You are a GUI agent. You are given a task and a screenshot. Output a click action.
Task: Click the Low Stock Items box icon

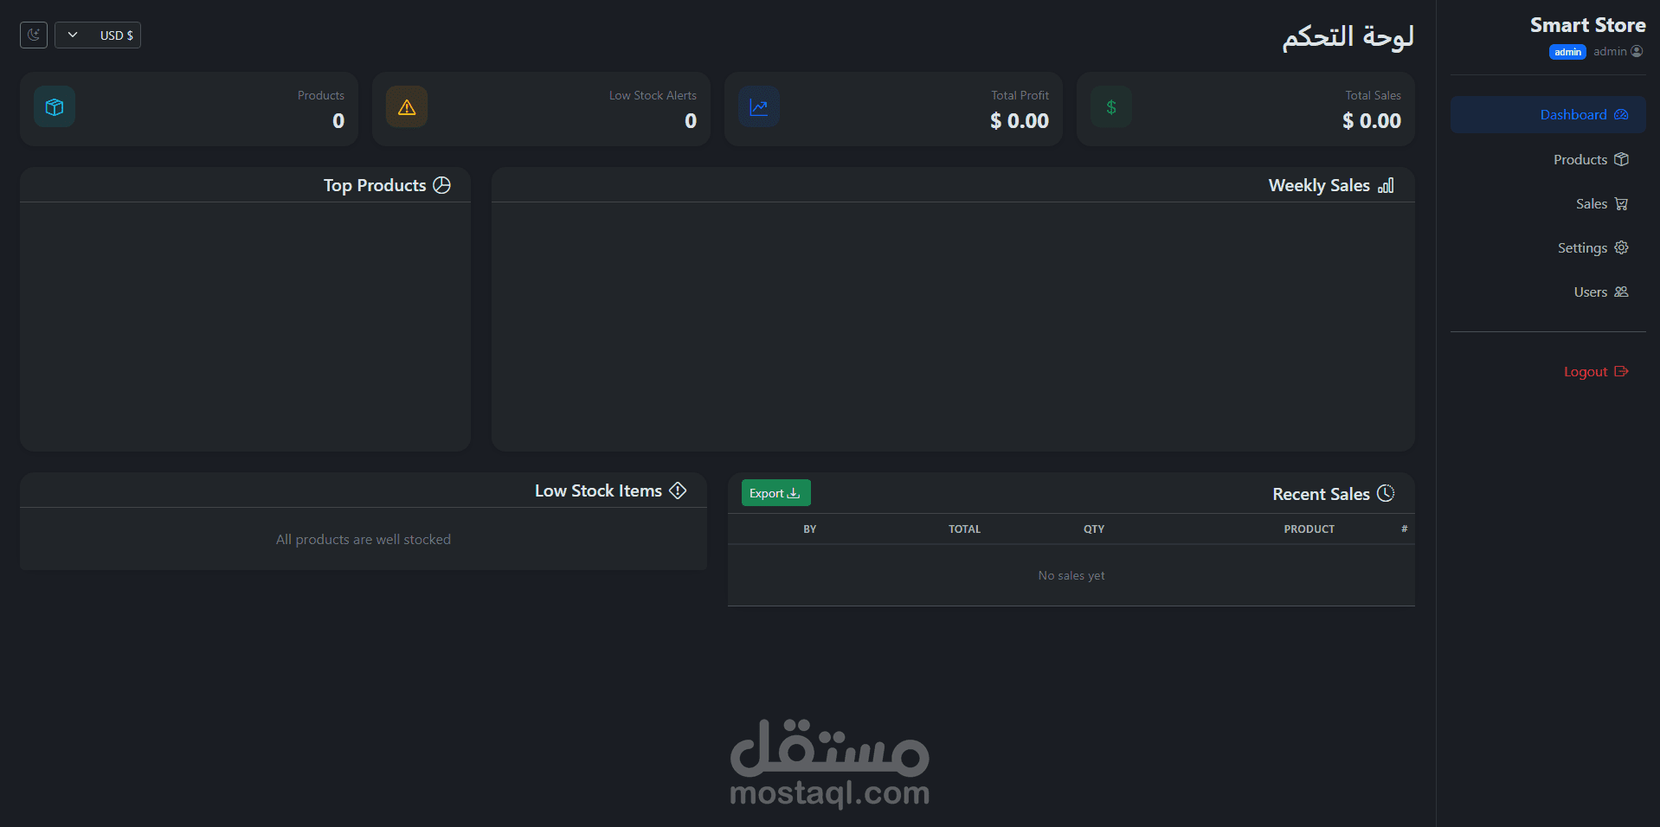678,490
